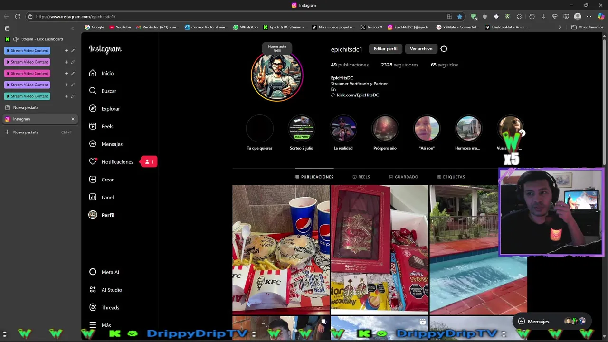The width and height of the screenshot is (608, 342).
Task: Open Otros favoritos folder
Action: 588,27
